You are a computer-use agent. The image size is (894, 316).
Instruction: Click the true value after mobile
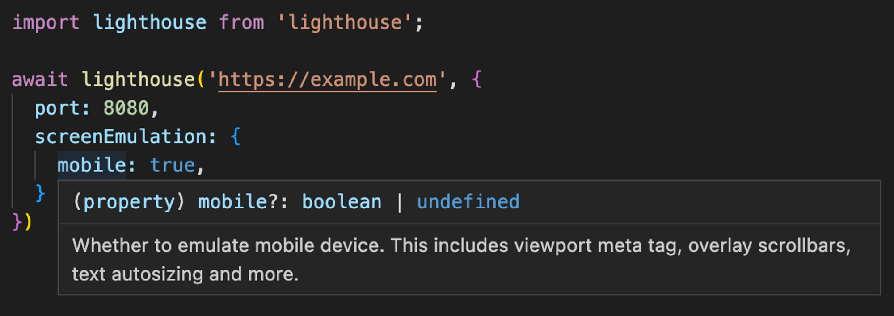tap(172, 166)
